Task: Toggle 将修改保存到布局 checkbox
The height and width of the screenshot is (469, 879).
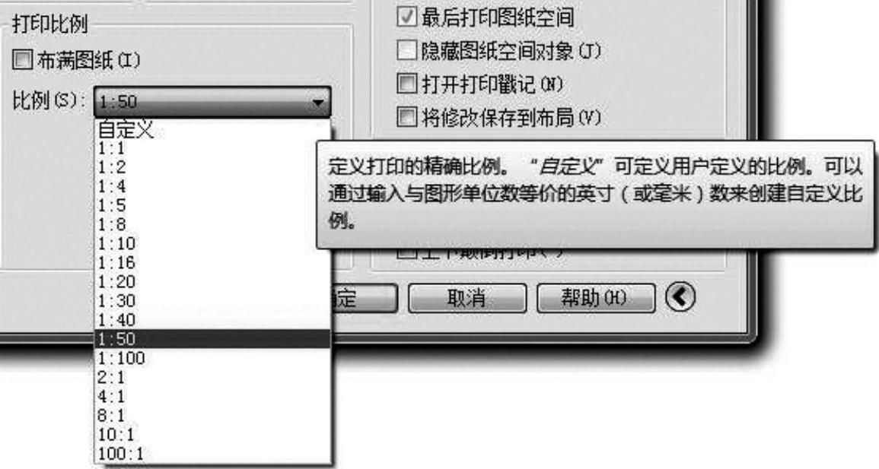Action: (x=407, y=117)
